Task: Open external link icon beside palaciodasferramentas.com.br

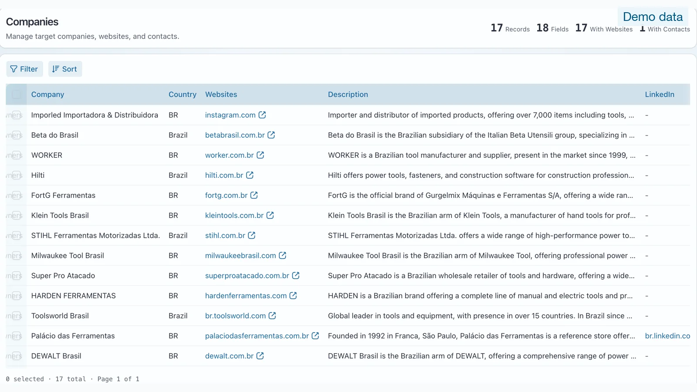Action: click(x=315, y=335)
